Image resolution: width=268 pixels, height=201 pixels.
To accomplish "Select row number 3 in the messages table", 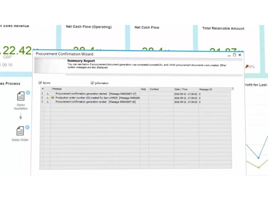I will pos(42,101).
